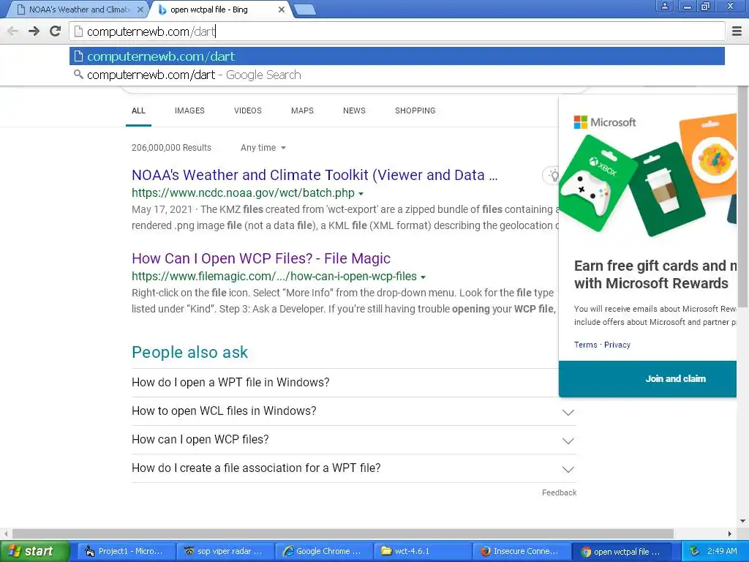Expand the filemagic.com URL dropdown arrow

(x=424, y=277)
